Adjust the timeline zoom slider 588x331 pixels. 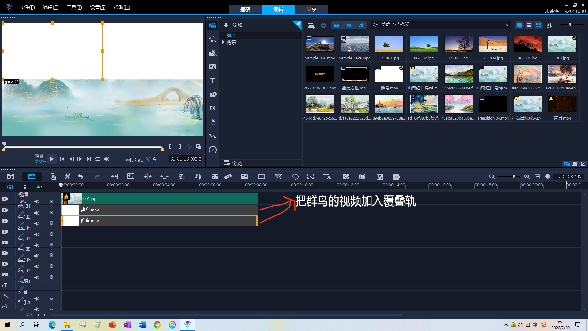click(514, 177)
